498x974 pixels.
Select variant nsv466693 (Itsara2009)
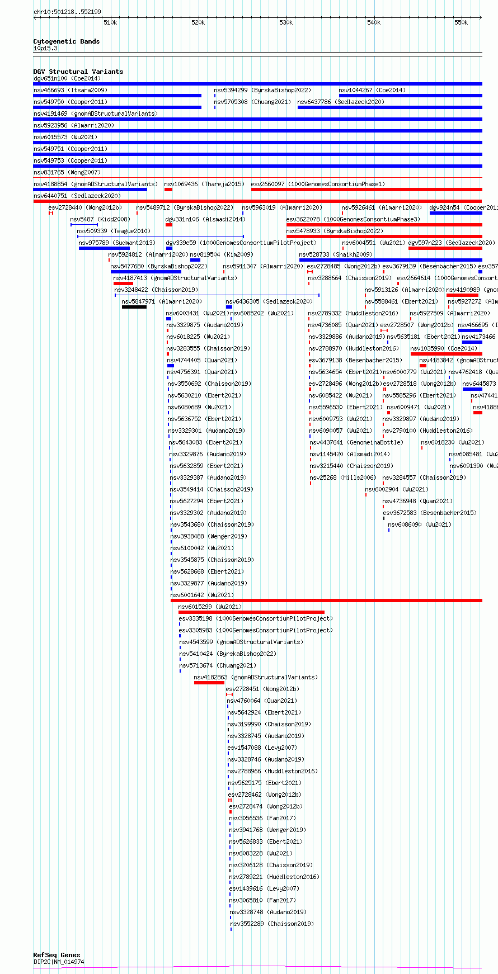click(x=71, y=90)
